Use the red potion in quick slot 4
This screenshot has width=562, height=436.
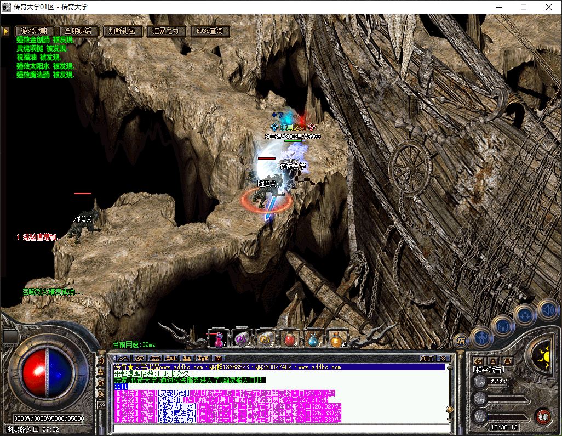[x=289, y=339]
